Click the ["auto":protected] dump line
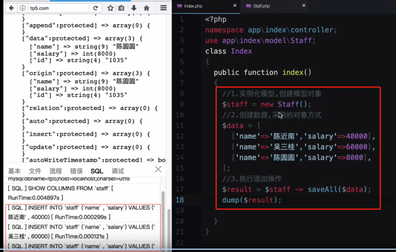 [x=82, y=121]
